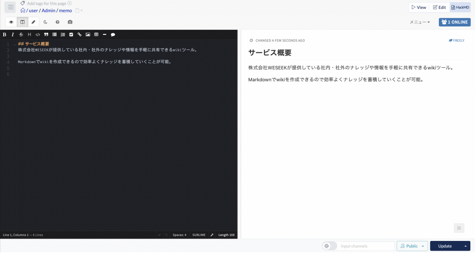The width and height of the screenshot is (475, 253).
Task: Insert a table
Action: [x=96, y=34]
